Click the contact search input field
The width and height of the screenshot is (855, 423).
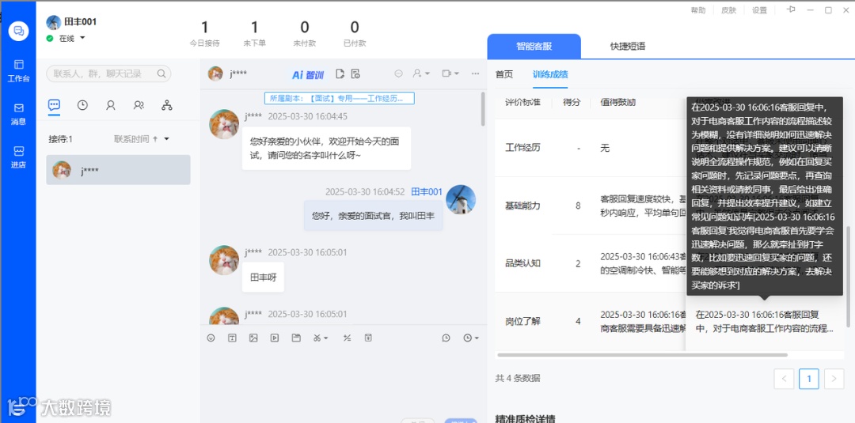(108, 74)
